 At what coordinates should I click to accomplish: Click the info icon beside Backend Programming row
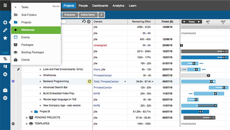coord(13,81)
